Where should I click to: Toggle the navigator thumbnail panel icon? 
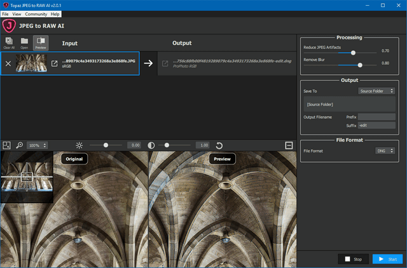point(6,145)
